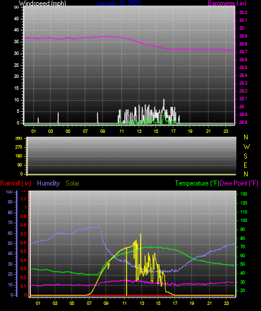
Task: Click the 28.8 barometer scale value
Action: point(243,122)
